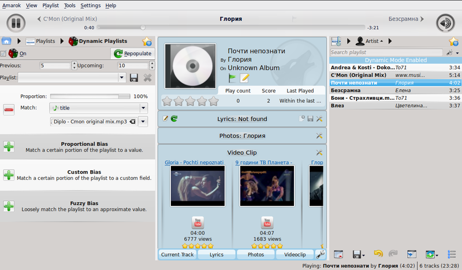Click the green flag bookmark icon
The image size is (462, 270).
[232, 78]
